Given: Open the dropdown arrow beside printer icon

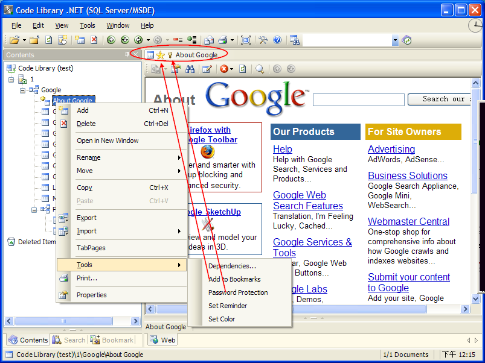Looking at the screenshot, I should click(x=232, y=40).
